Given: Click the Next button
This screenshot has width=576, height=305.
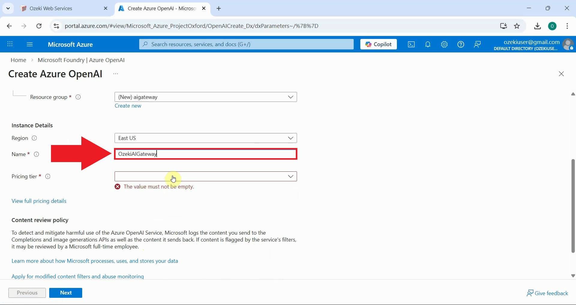Looking at the screenshot, I should (65, 293).
